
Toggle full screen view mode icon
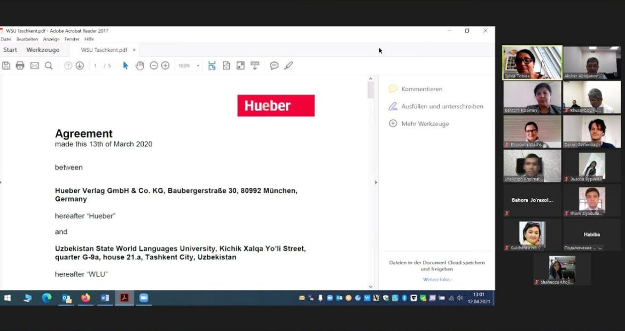coord(240,66)
